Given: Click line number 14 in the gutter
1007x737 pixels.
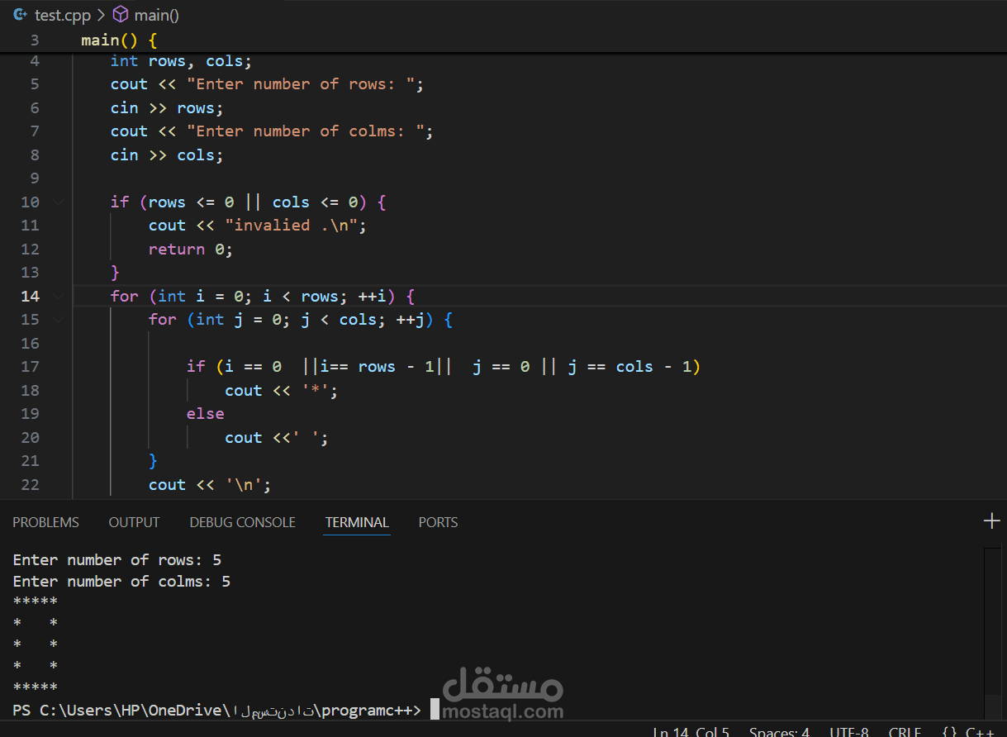Looking at the screenshot, I should coord(30,296).
